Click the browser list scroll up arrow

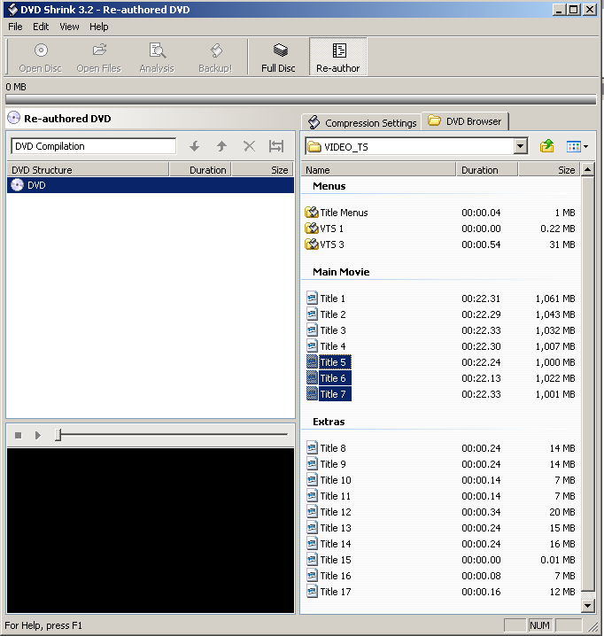pyautogui.click(x=588, y=169)
